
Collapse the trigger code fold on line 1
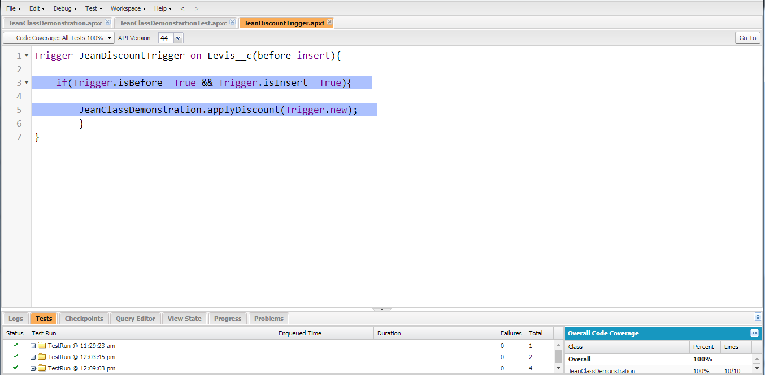tap(25, 55)
